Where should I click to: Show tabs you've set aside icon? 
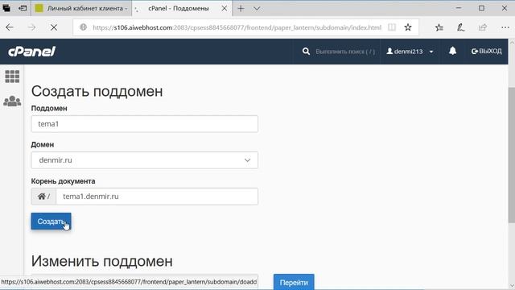[x=6, y=8]
